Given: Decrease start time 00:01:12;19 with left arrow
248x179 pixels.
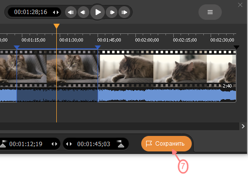Looking at the screenshot, I should pos(52,144).
